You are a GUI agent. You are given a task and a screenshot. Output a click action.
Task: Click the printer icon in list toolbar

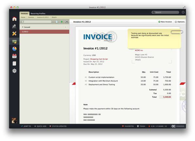pos(67,22)
